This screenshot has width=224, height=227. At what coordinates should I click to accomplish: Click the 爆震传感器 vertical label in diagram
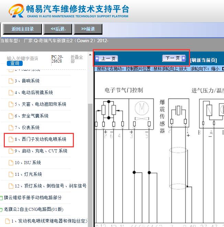[x=162, y=116]
